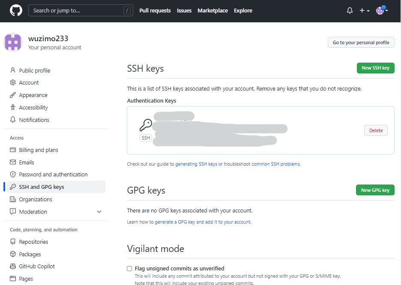Open Marketplace from the header

point(212,11)
